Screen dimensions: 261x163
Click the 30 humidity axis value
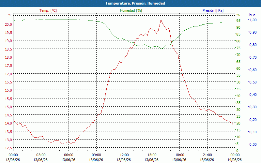tap(238, 110)
